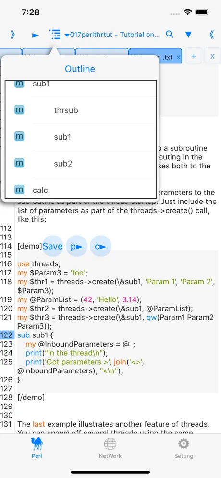This screenshot has width=221, height=478.
Task: Click the method icon beside calc
Action: [19, 190]
